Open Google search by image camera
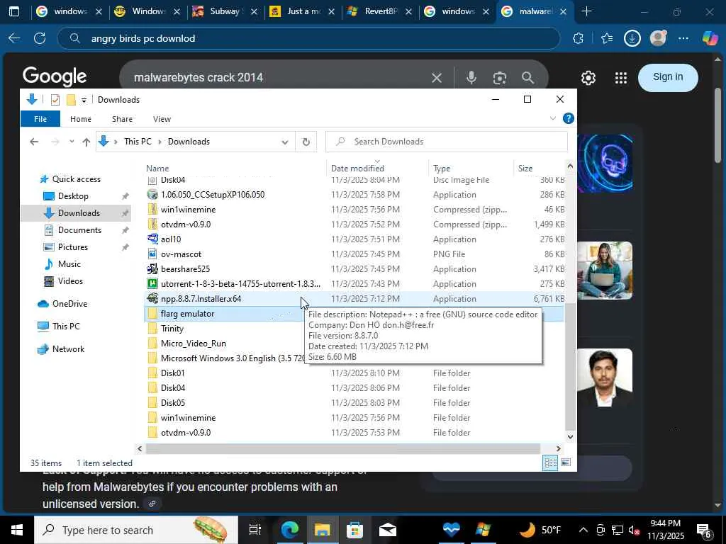 (x=500, y=78)
